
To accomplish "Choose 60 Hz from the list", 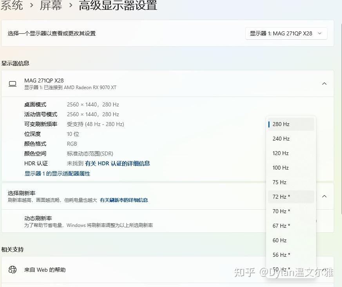I will tap(291, 240).
